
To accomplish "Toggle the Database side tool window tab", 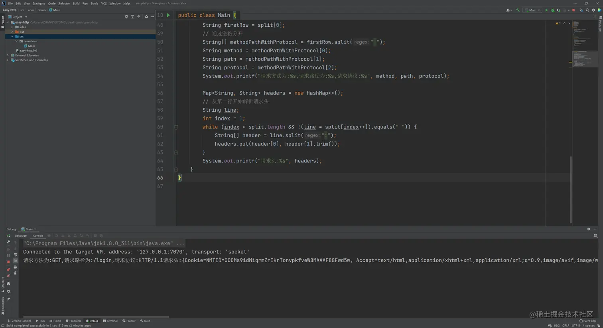I will pyautogui.click(x=600, y=23).
